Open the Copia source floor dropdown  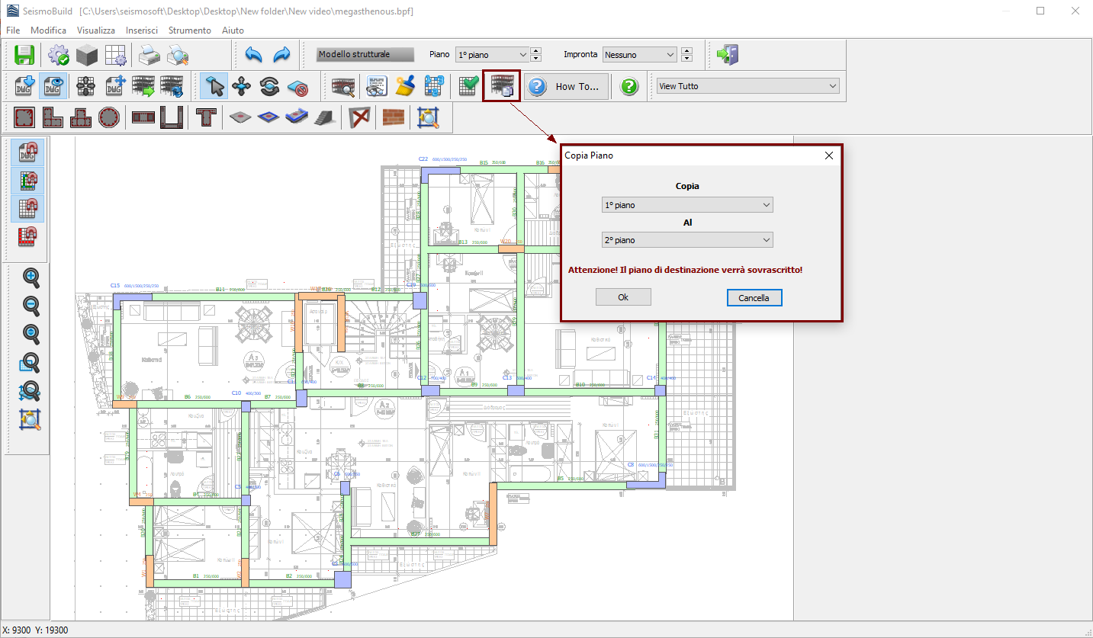click(x=687, y=205)
